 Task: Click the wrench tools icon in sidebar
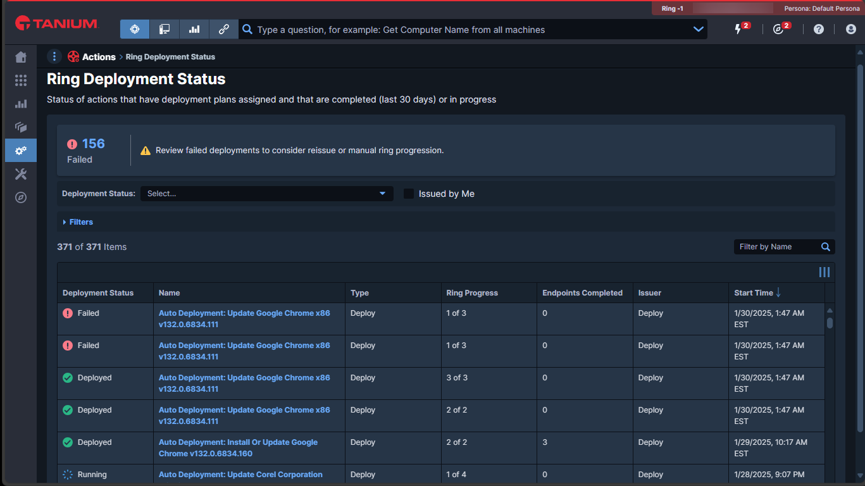click(21, 174)
